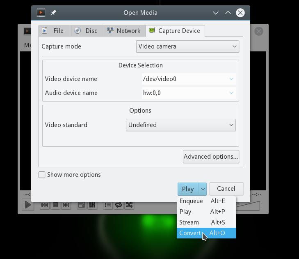Click the next track icon

click(x=66, y=205)
